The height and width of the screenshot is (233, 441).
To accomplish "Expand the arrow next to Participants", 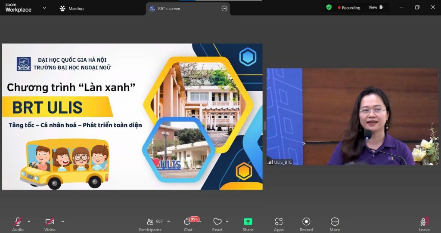I will coord(168,221).
